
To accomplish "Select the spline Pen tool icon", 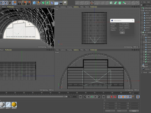I will [39, 3].
